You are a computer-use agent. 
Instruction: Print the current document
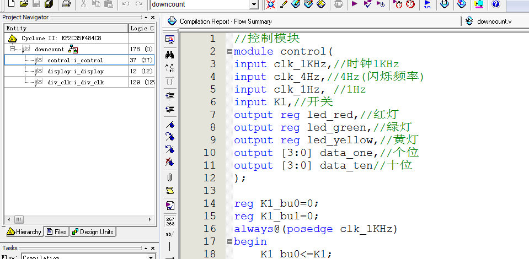pos(66,4)
